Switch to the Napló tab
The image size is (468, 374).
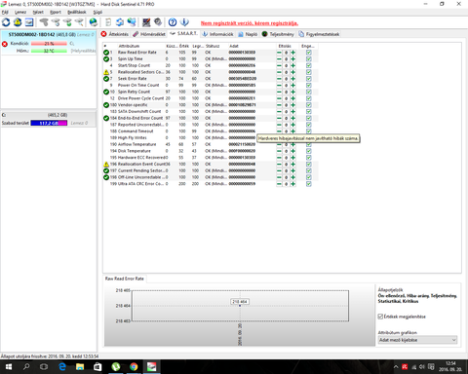pos(248,34)
